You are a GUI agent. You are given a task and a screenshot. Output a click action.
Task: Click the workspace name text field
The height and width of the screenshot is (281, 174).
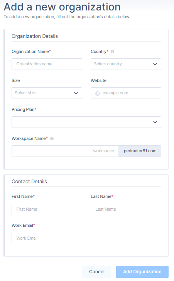[65, 151]
